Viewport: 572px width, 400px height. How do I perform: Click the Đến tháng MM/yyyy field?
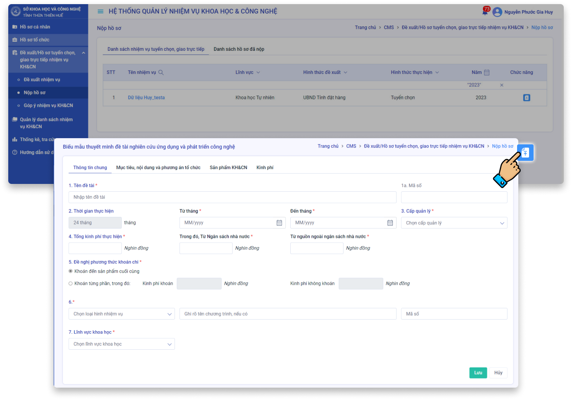[343, 223]
